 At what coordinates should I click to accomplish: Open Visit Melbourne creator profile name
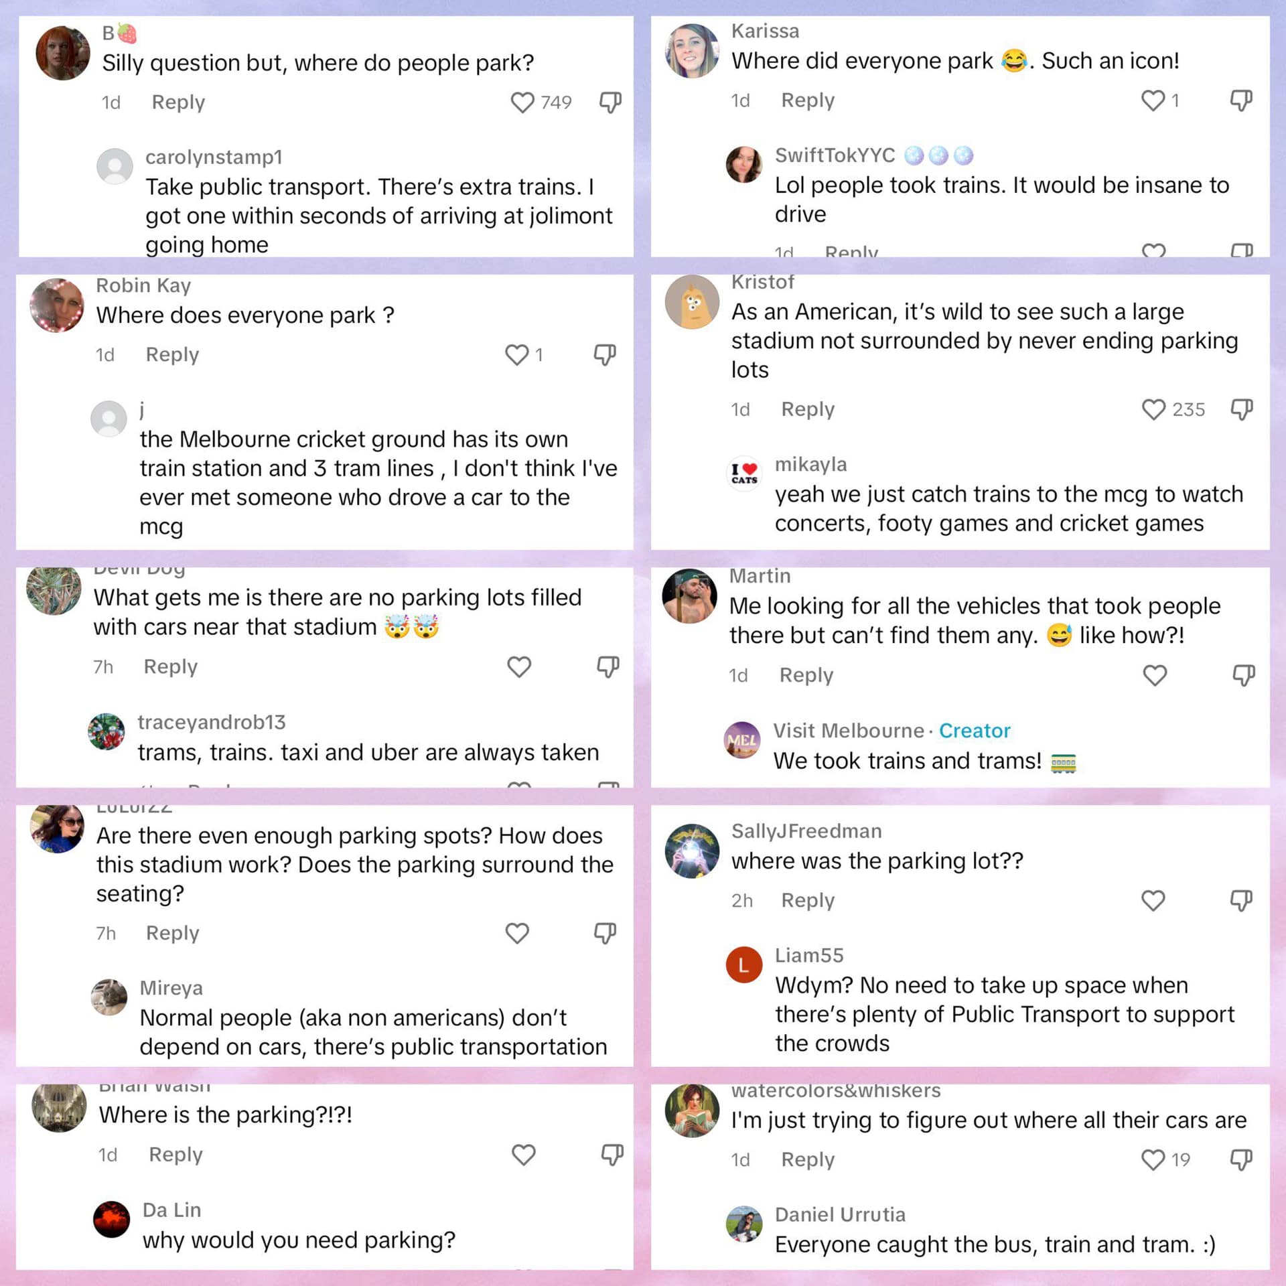click(849, 731)
